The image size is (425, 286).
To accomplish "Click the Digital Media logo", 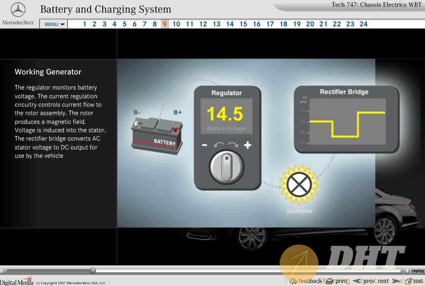I will [x=17, y=281].
